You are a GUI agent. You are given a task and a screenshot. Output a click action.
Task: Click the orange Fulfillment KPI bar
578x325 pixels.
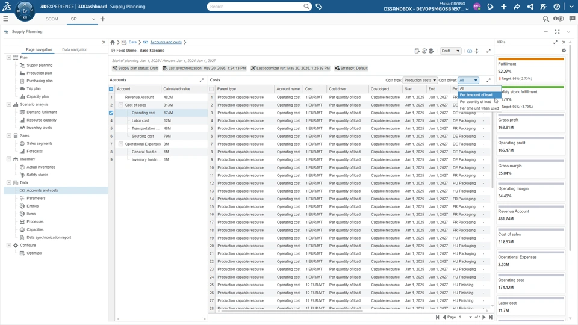(x=531, y=59)
